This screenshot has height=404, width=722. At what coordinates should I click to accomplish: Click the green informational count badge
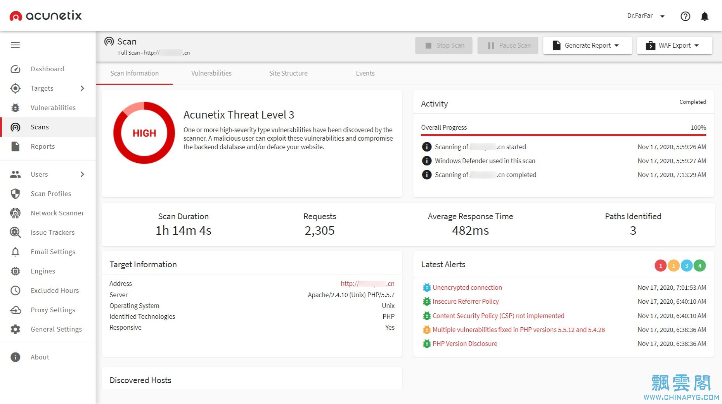point(700,265)
